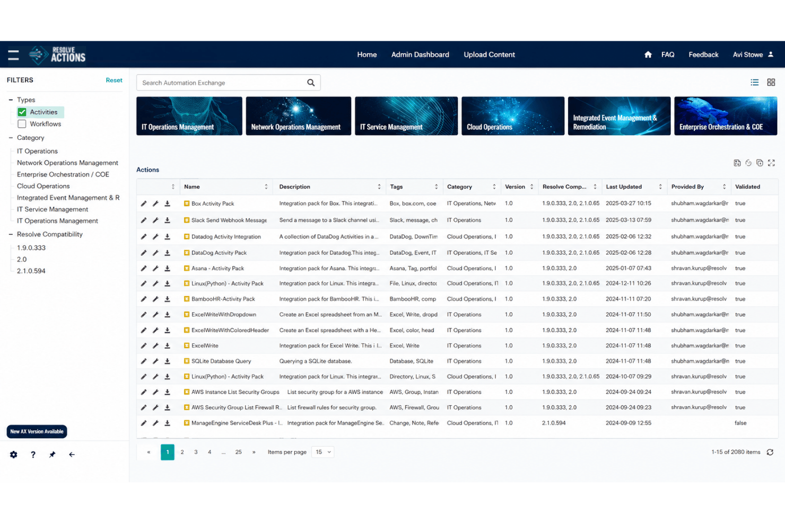
Task: Click the reset history icon above the table
Action: coord(748,163)
